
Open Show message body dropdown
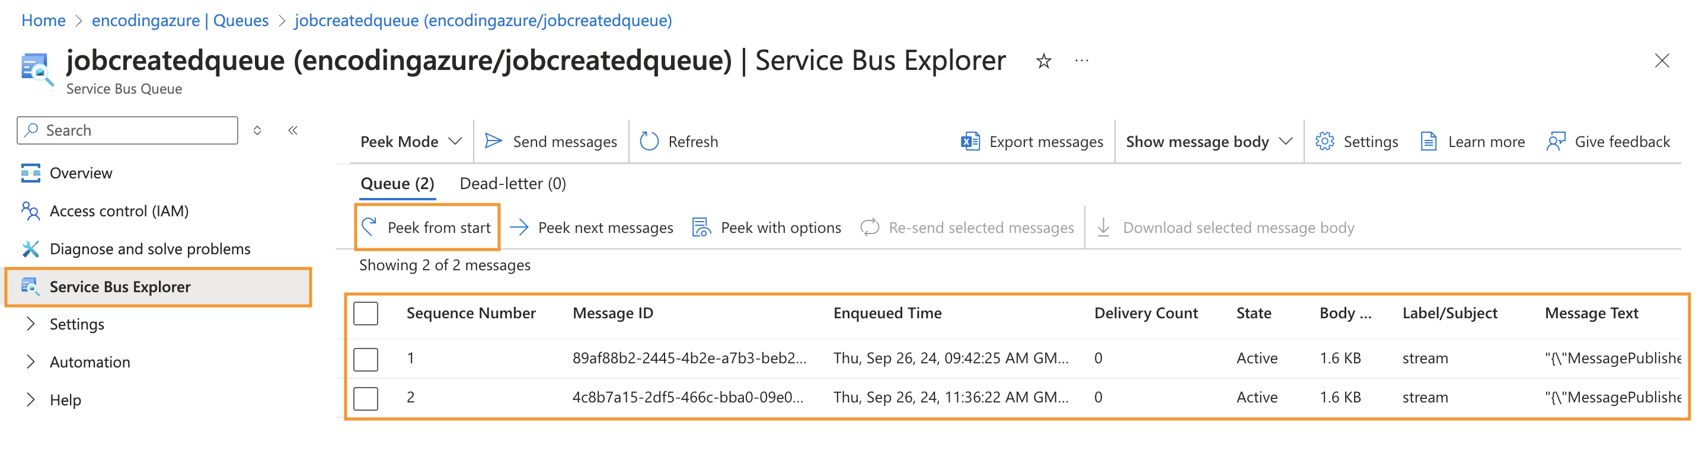coord(1208,142)
